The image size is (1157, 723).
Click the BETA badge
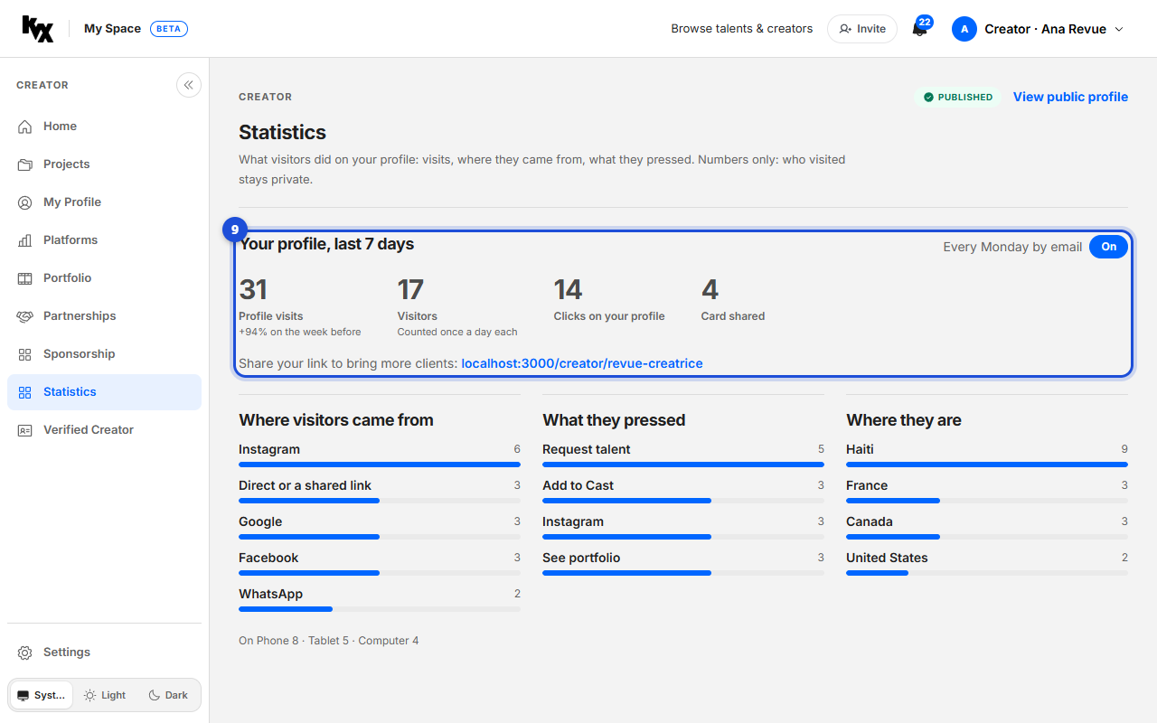tap(169, 29)
